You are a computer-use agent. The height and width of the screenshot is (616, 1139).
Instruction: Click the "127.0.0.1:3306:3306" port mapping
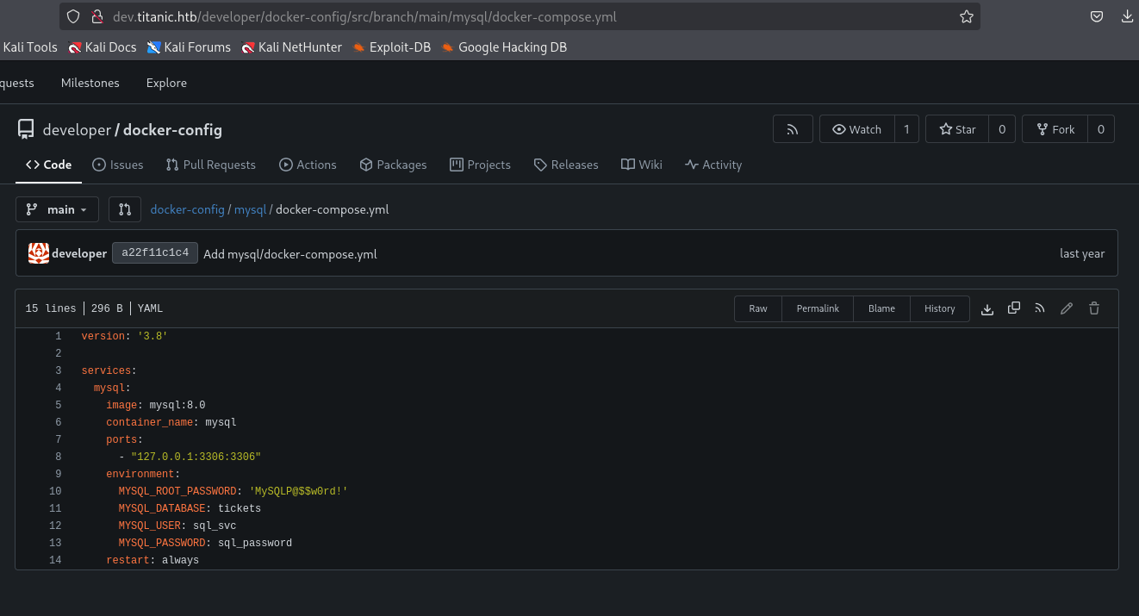tap(196, 457)
